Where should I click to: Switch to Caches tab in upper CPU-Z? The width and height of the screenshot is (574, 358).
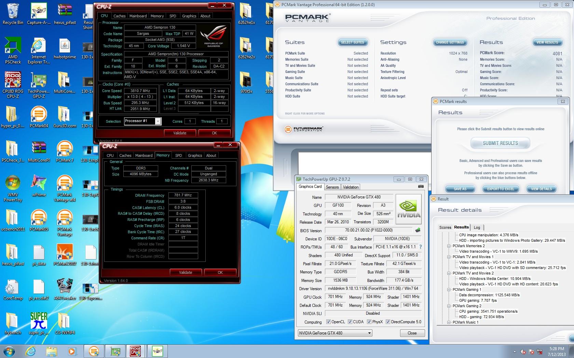pyautogui.click(x=119, y=16)
